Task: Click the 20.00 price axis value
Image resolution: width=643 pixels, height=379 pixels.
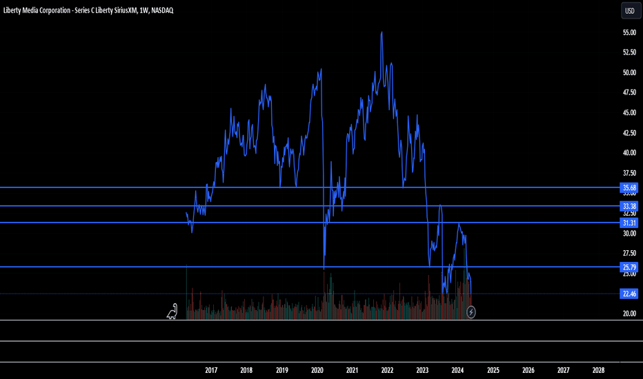Action: point(629,314)
